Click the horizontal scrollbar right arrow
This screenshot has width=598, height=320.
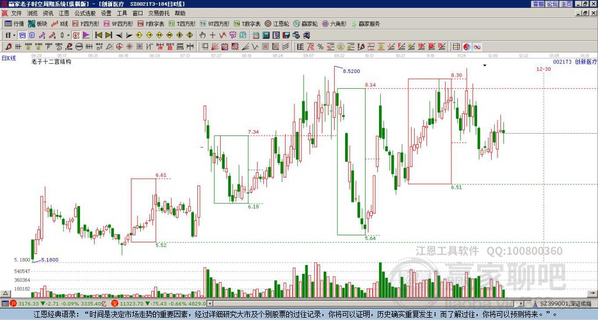pos(521,304)
